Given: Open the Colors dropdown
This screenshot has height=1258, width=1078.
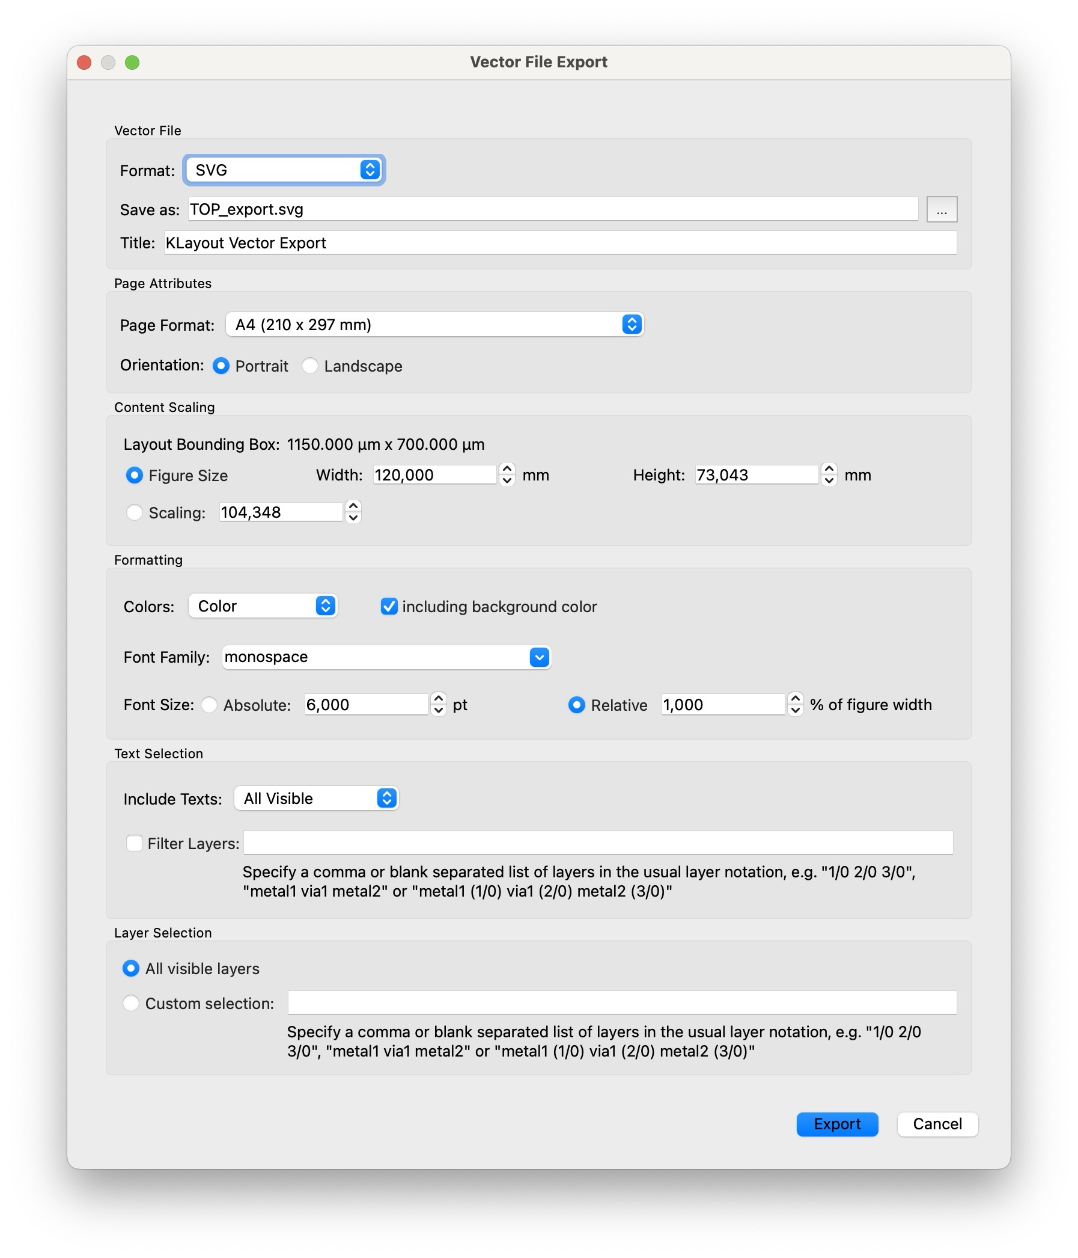Looking at the screenshot, I should click(x=263, y=606).
